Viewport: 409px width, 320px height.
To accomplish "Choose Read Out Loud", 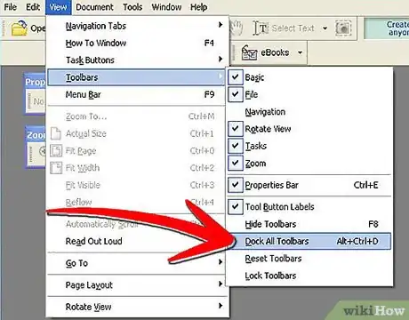I will tap(136, 241).
